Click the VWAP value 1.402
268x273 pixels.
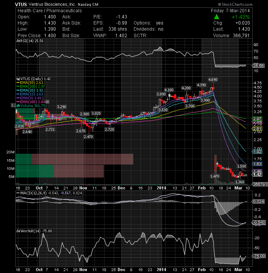121,36
